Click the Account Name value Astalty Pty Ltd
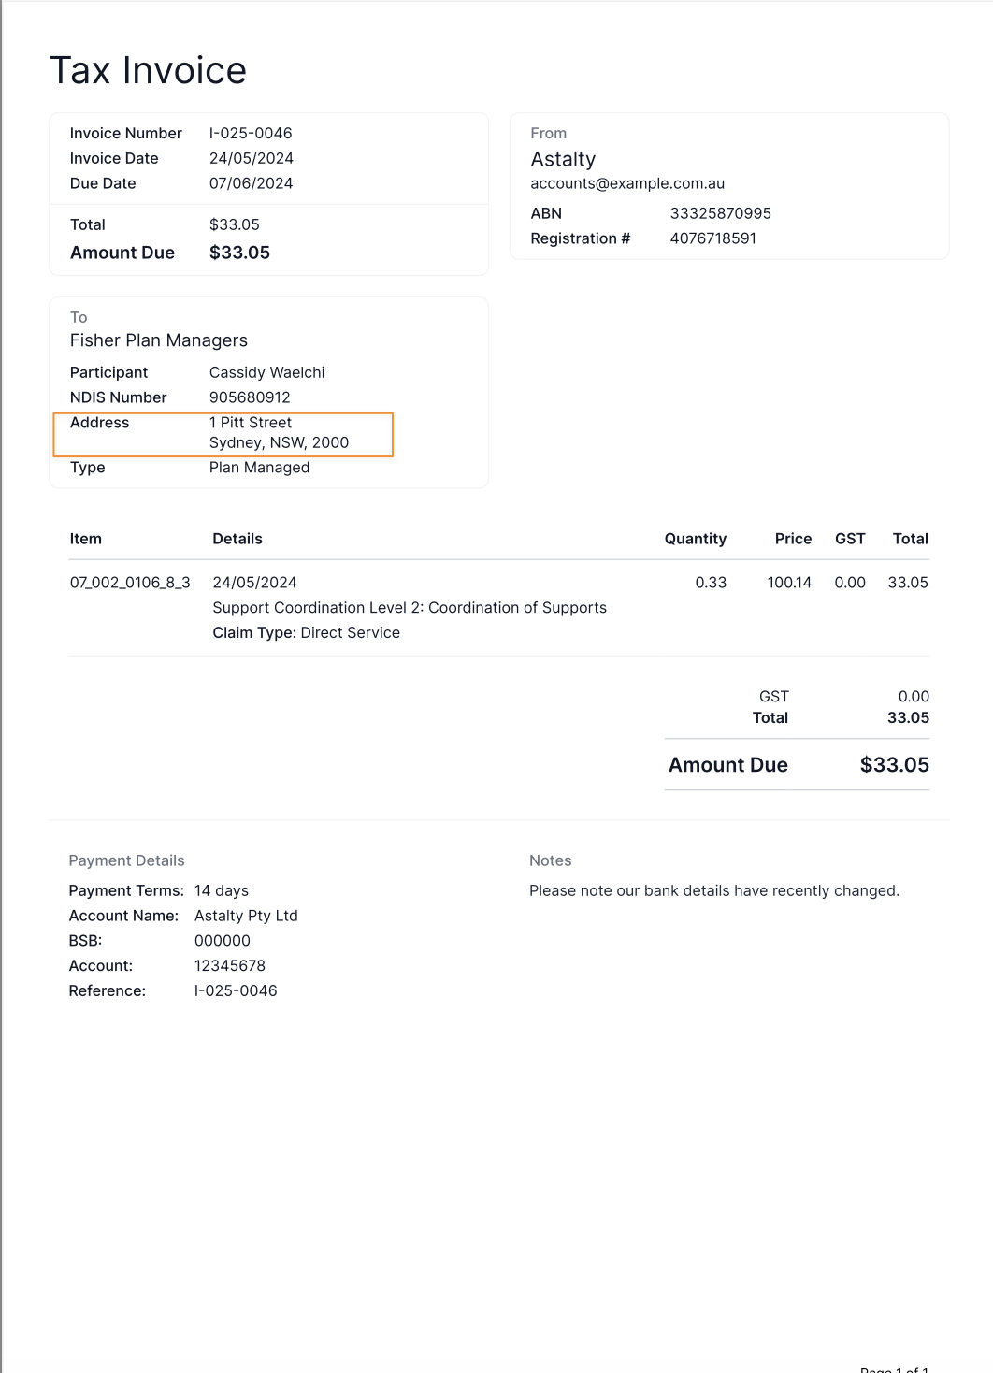Viewport: 993px width, 1373px height. 246,916
